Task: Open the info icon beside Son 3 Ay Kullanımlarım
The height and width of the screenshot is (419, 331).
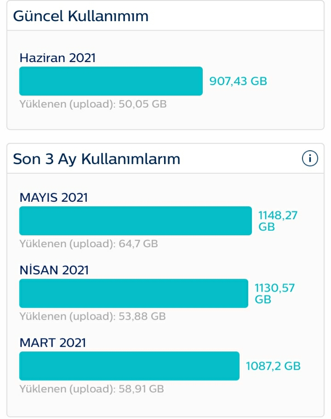Action: 310,159
